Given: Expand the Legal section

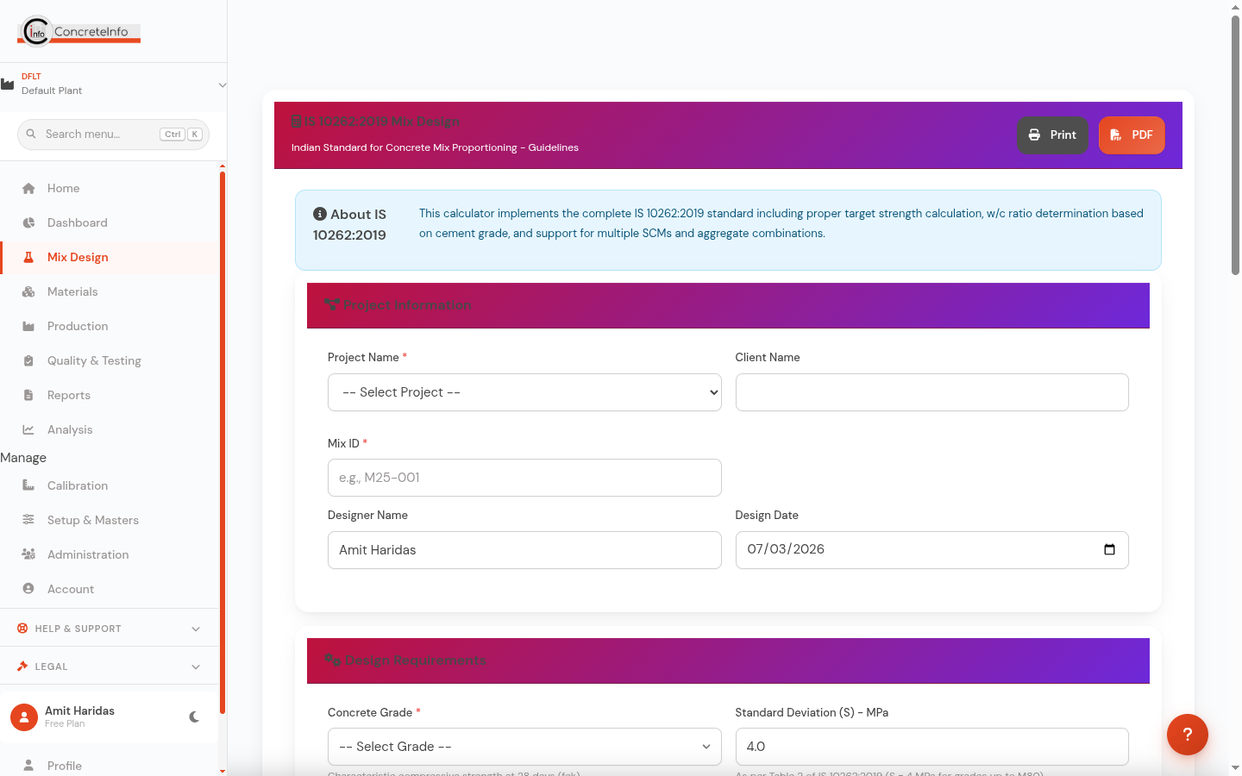Looking at the screenshot, I should tap(110, 666).
